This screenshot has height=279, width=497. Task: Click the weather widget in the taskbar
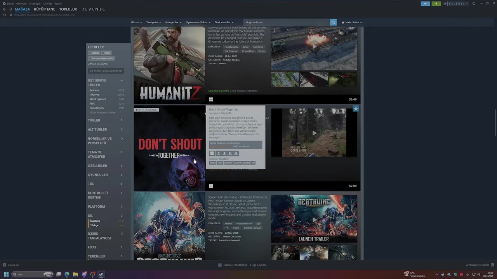tap(414, 274)
